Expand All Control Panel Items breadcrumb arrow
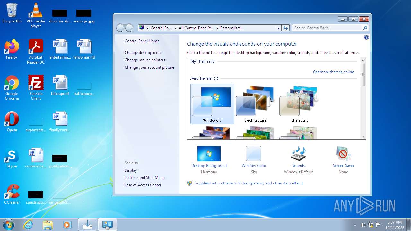The image size is (411, 231). point(217,28)
